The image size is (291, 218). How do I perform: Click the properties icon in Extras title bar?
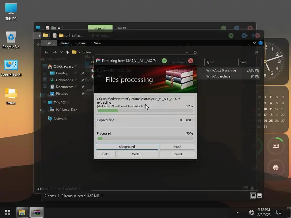coord(55,35)
